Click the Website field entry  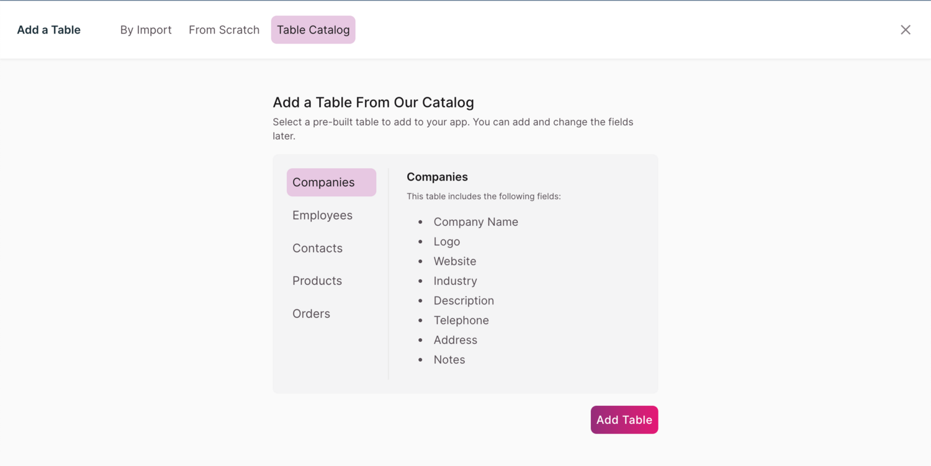click(455, 261)
